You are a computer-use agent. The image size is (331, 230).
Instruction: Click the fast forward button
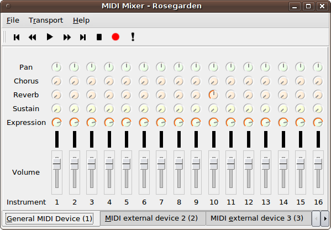pyautogui.click(x=67, y=38)
